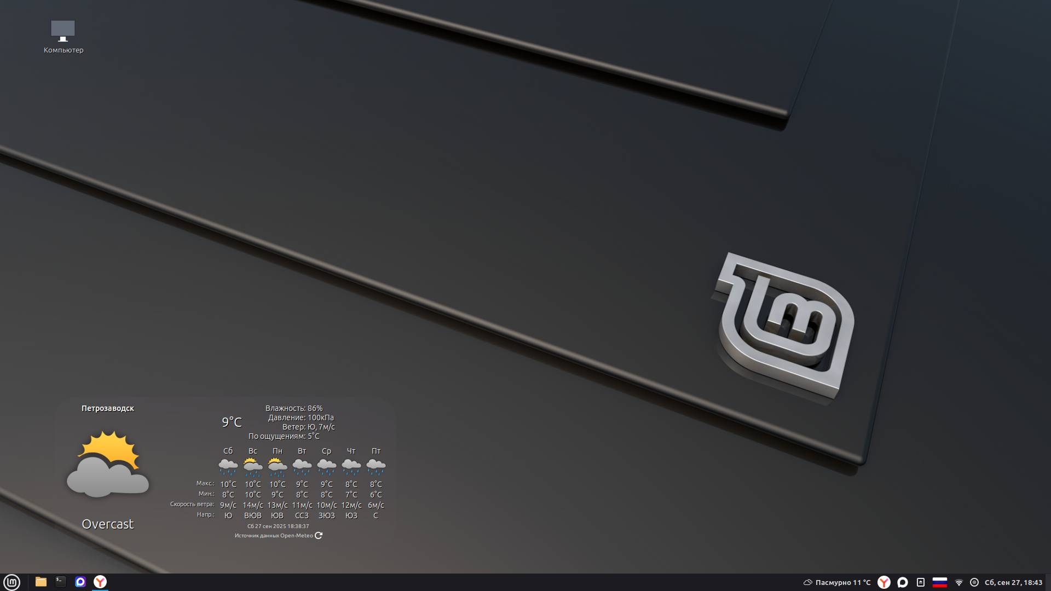Click the Петрозаводск location title

click(x=108, y=408)
